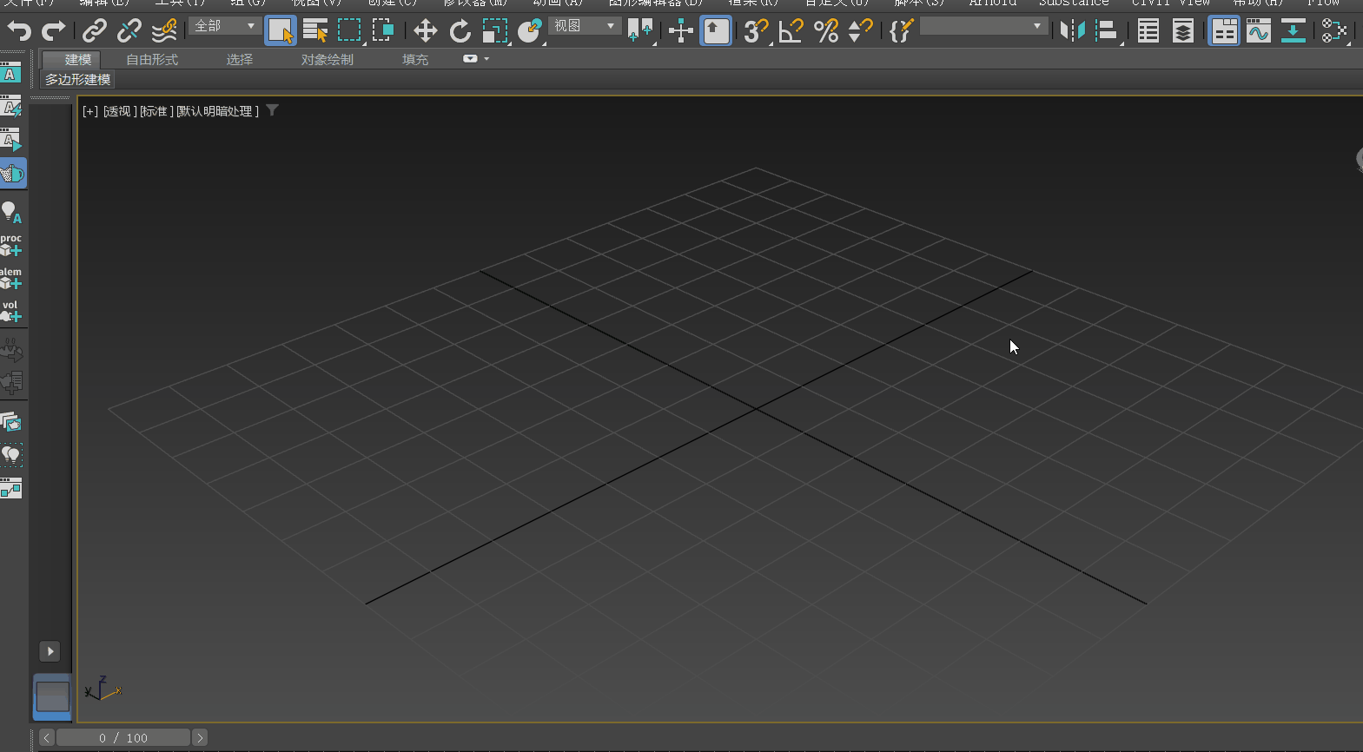Toggle the Ribbon display button
This screenshot has width=1363, height=752.
click(x=1224, y=31)
